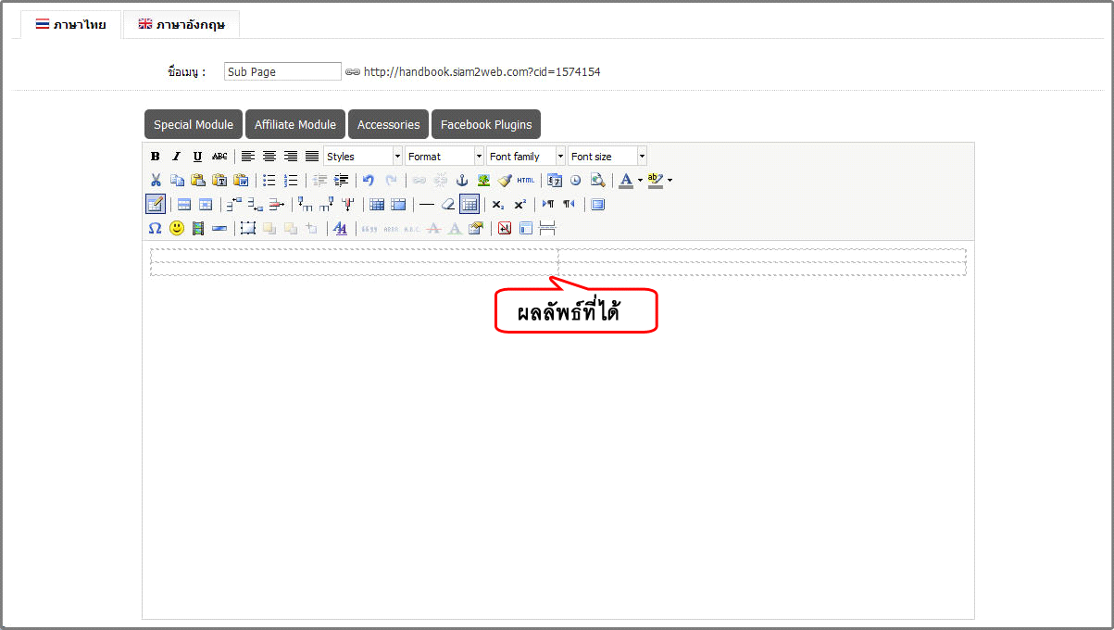Click the Insert table icon

156,204
